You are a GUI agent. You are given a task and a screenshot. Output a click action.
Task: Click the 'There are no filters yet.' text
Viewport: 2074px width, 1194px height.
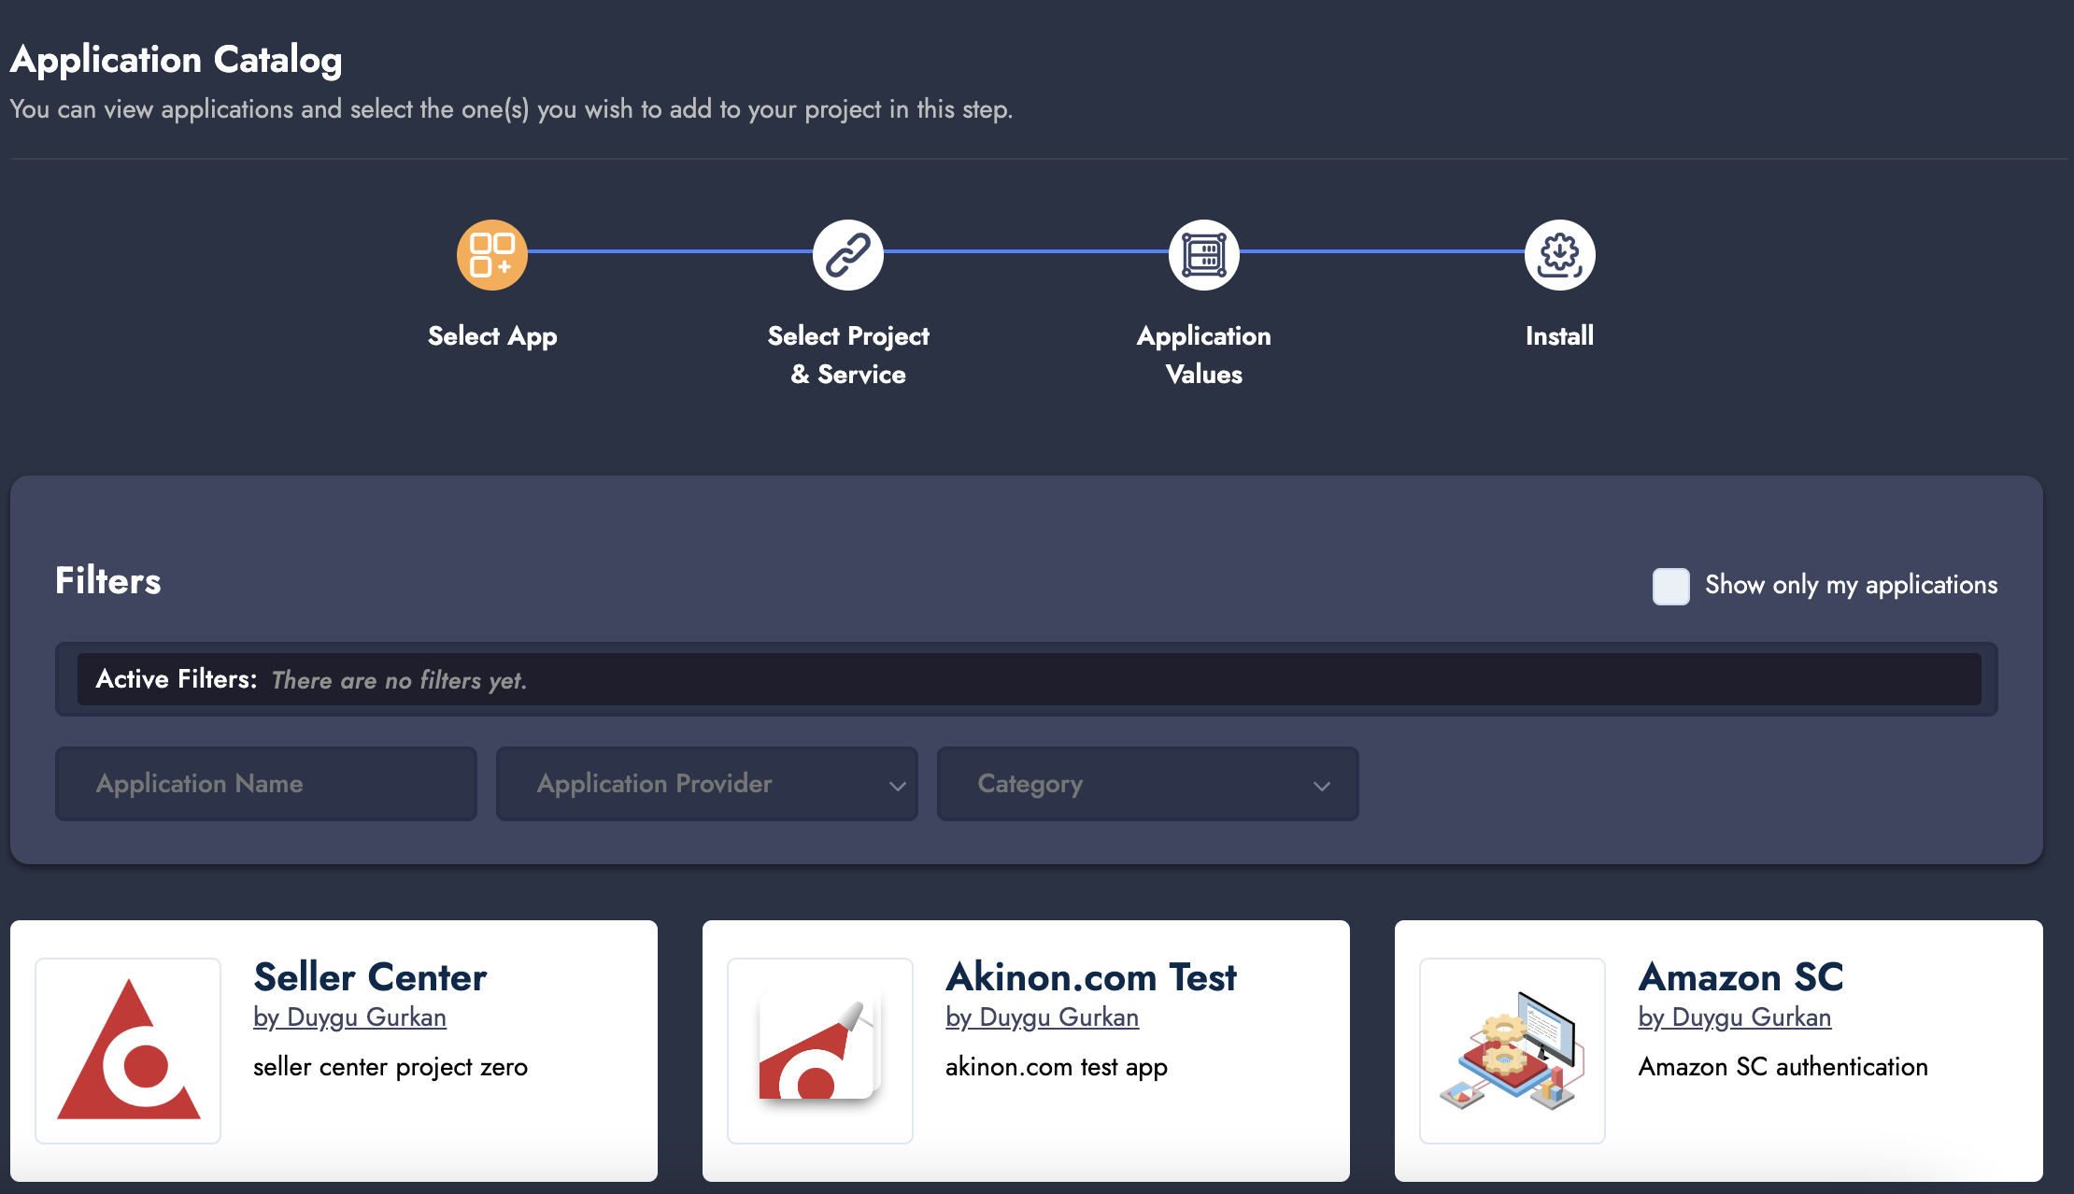(x=399, y=680)
